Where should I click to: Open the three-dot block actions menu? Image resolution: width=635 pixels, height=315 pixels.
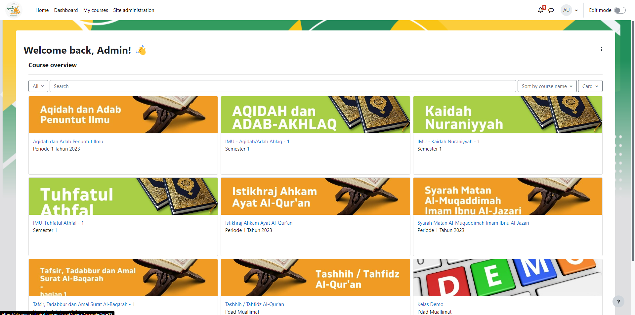[602, 49]
